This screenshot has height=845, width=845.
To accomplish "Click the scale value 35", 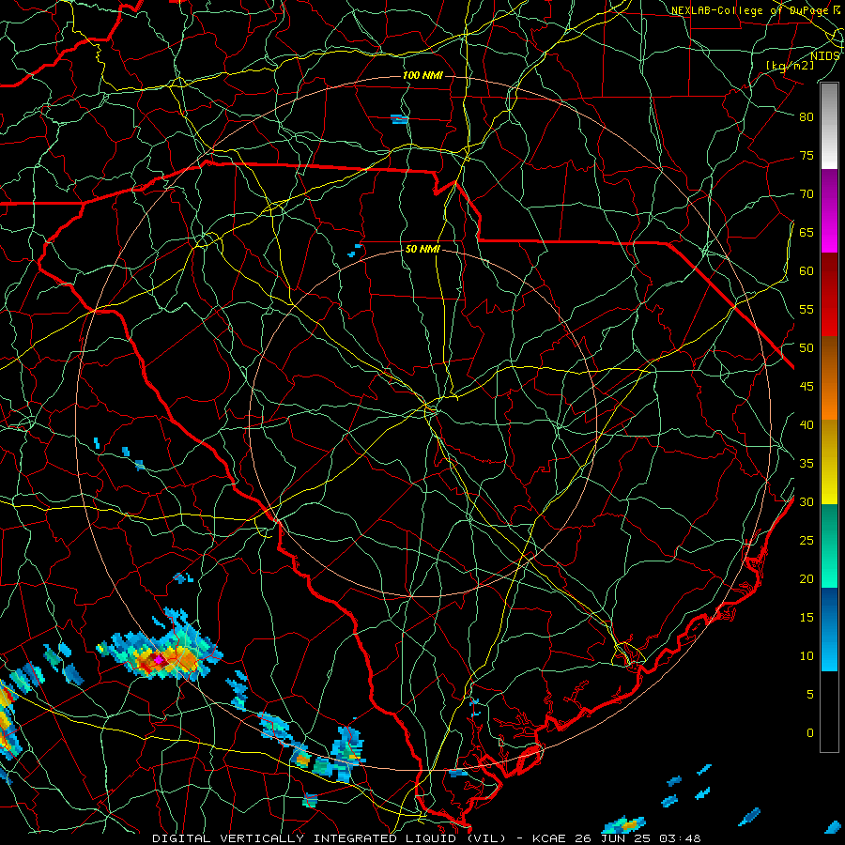I will (807, 464).
